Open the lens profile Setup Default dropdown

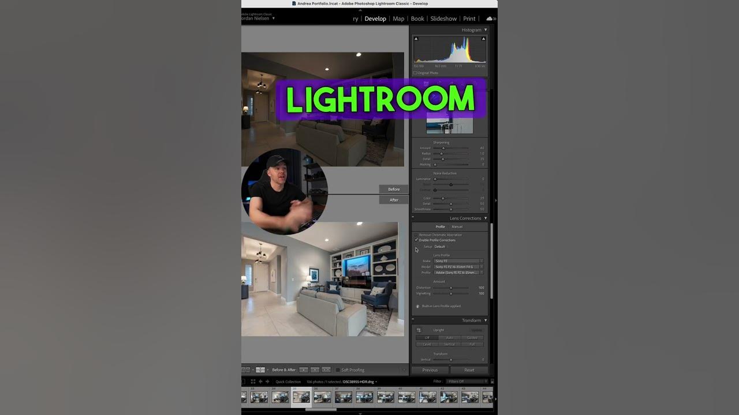[x=442, y=247]
